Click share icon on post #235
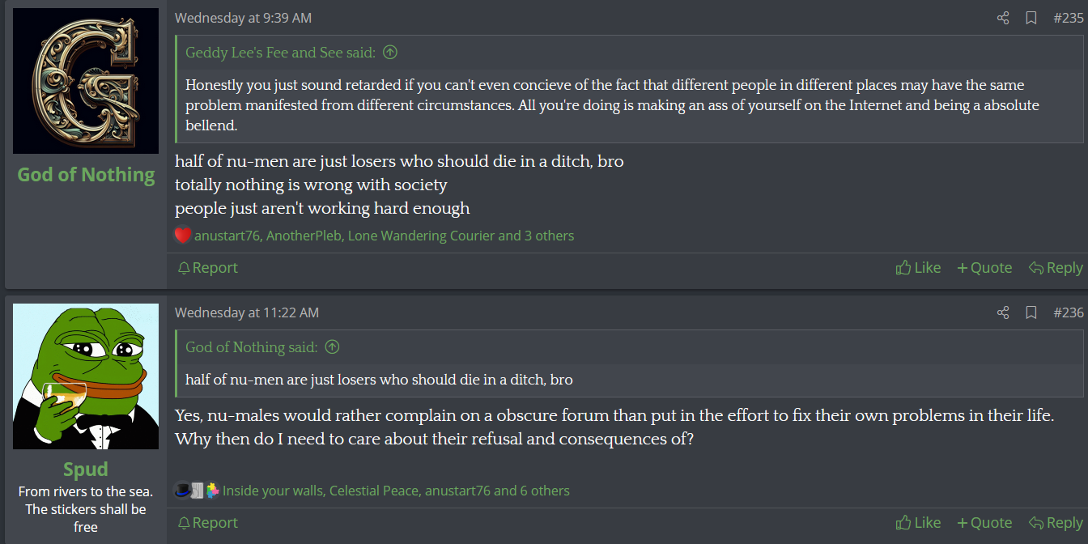Screen dimensions: 1088x544 point(1003,18)
